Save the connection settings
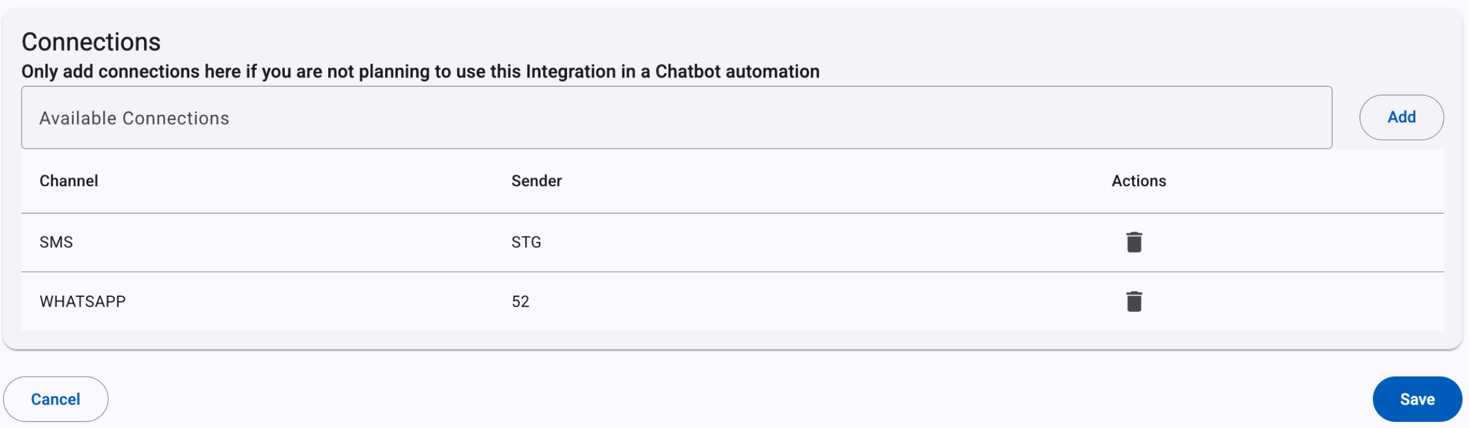 coord(1417,399)
